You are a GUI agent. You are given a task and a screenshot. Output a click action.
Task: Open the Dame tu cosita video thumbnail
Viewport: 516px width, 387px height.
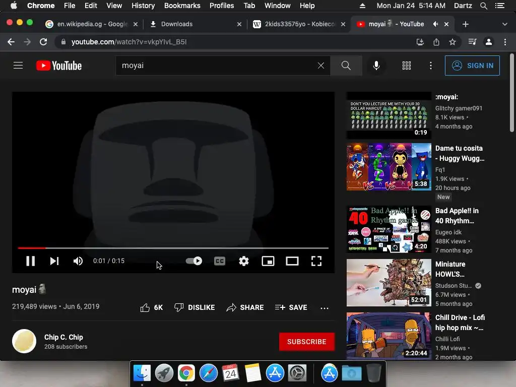[x=389, y=166]
